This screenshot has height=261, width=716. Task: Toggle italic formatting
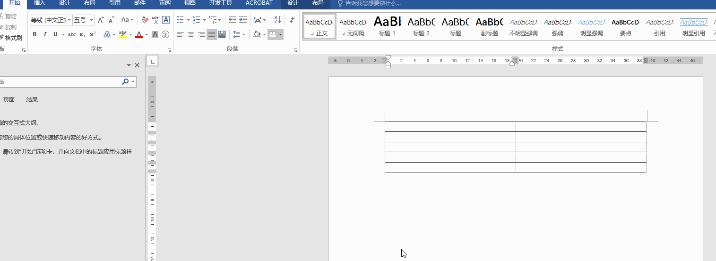point(45,34)
